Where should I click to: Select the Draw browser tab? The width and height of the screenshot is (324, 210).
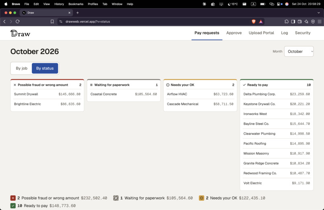tap(46, 13)
